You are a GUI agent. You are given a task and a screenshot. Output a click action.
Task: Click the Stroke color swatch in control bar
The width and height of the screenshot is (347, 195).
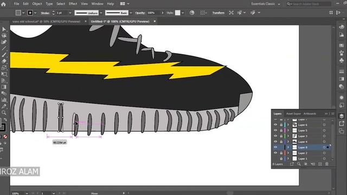point(30,13)
